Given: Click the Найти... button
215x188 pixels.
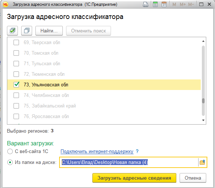Looking at the screenshot, I should (49, 31).
